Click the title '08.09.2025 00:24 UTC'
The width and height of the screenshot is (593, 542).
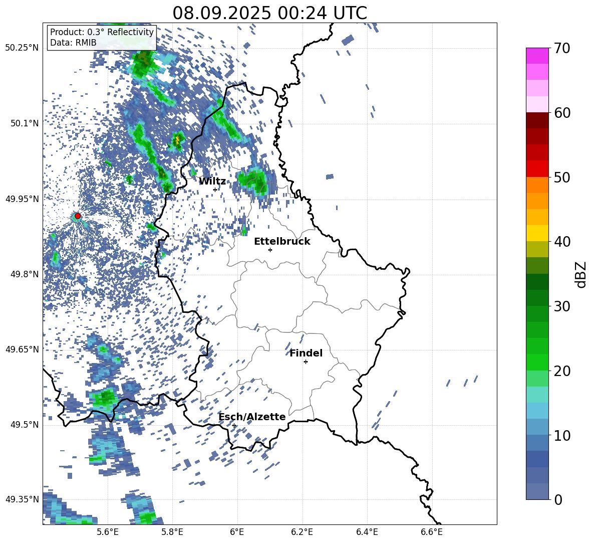pyautogui.click(x=269, y=13)
